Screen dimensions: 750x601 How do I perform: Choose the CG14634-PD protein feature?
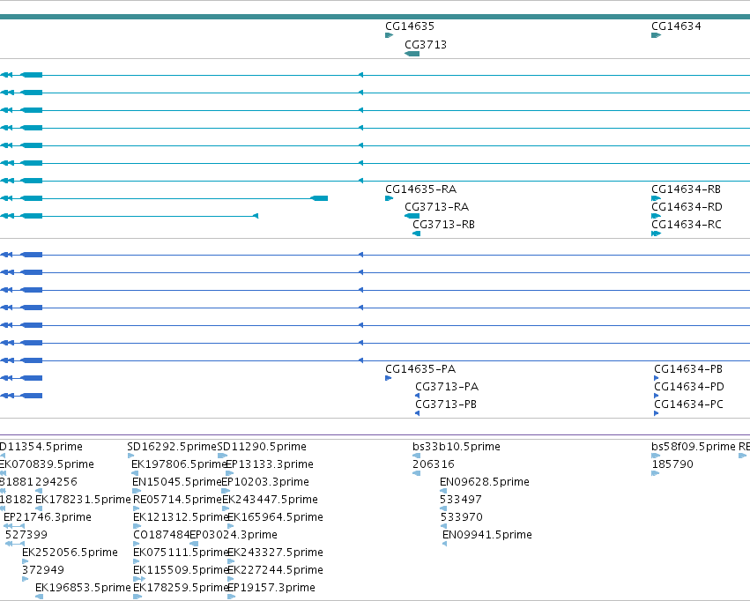[x=657, y=396]
